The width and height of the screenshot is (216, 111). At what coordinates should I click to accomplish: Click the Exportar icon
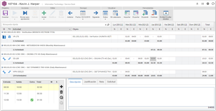136,13
